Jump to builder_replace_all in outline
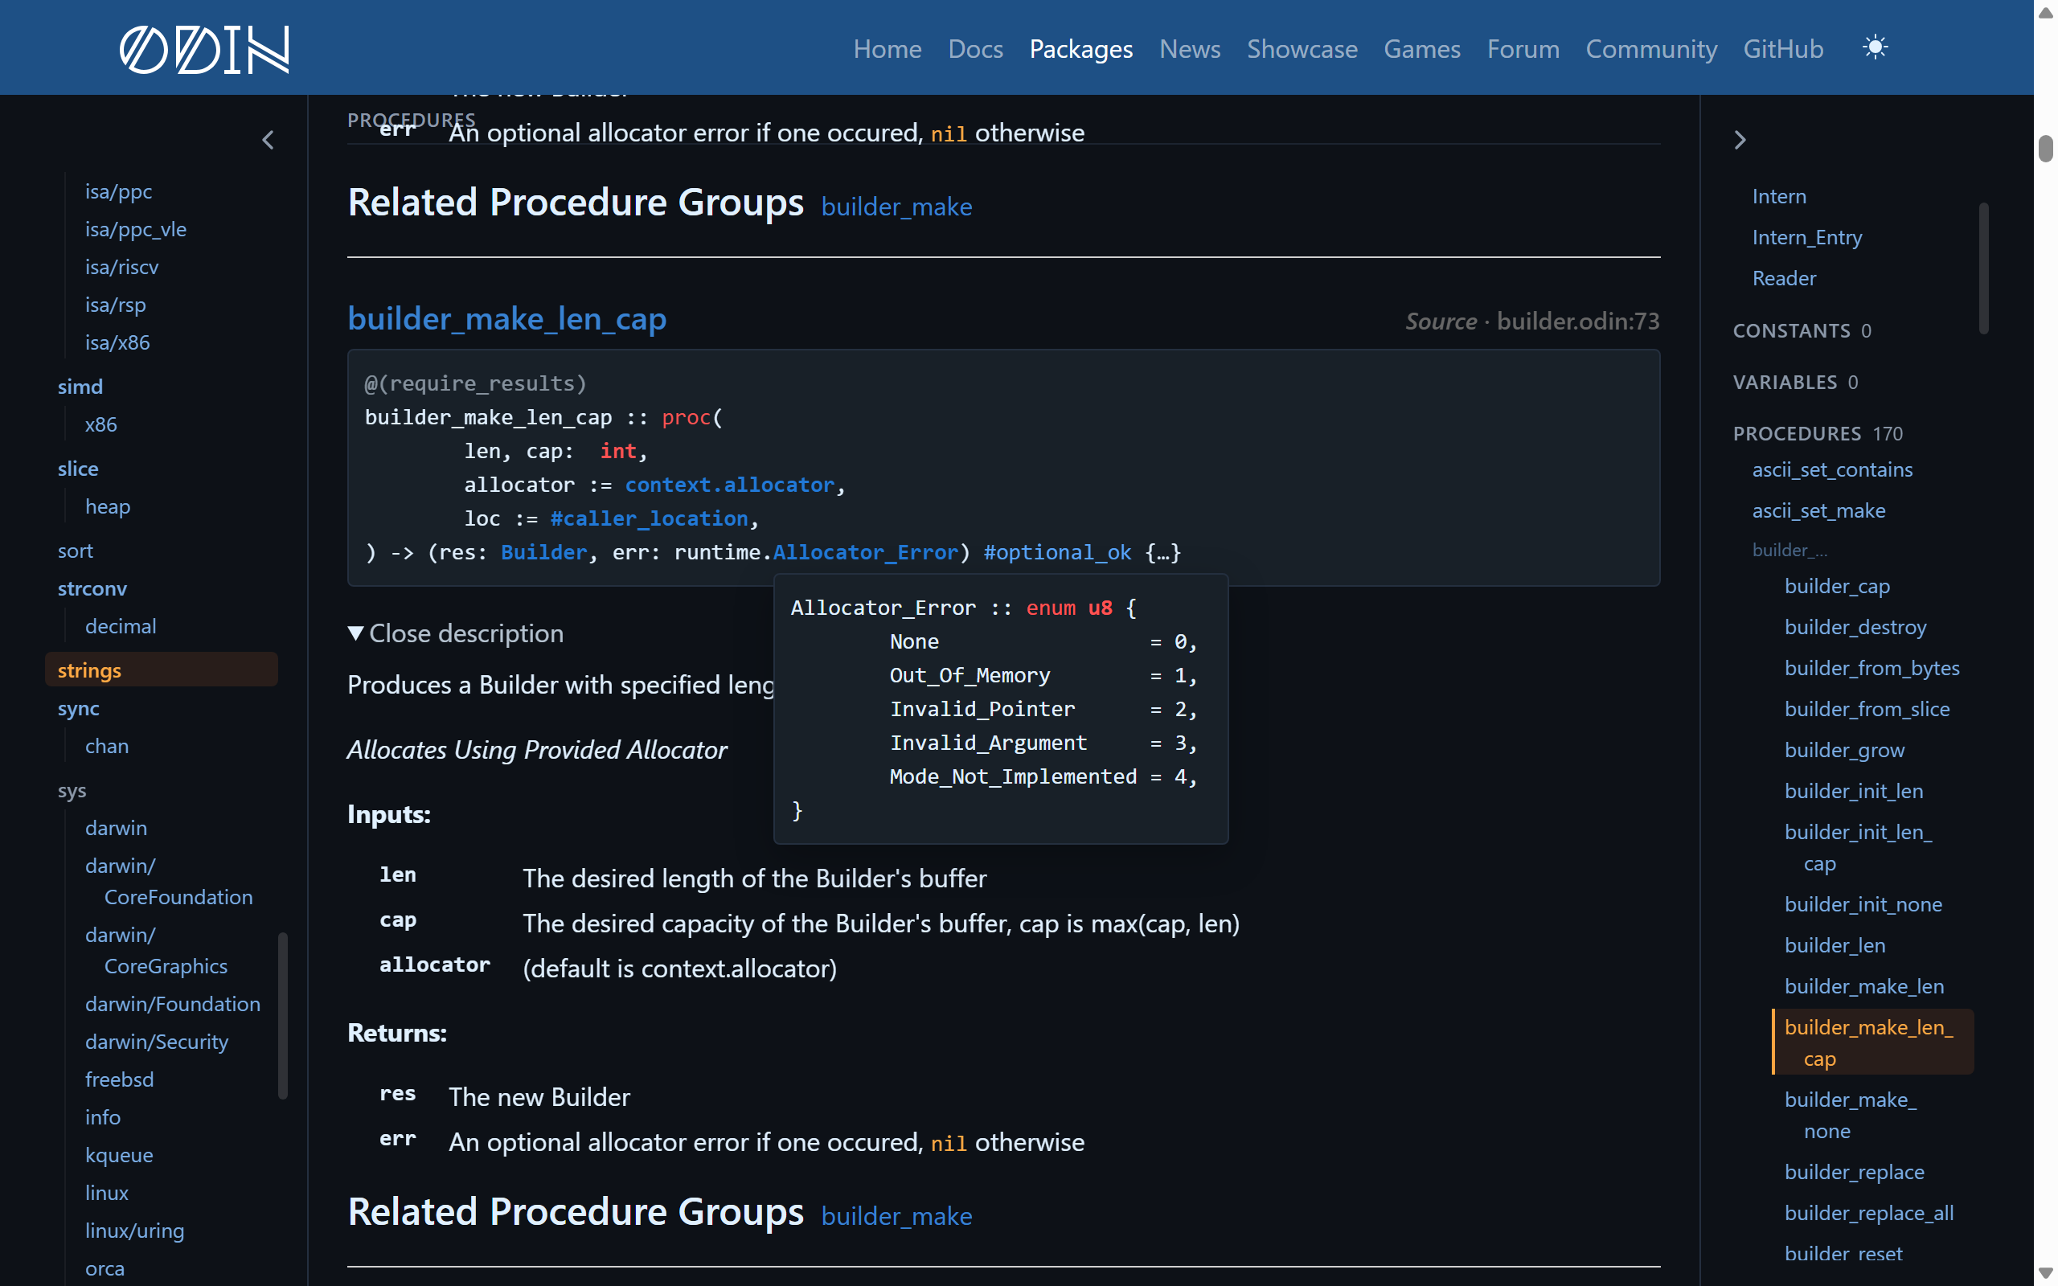 tap(1868, 1212)
